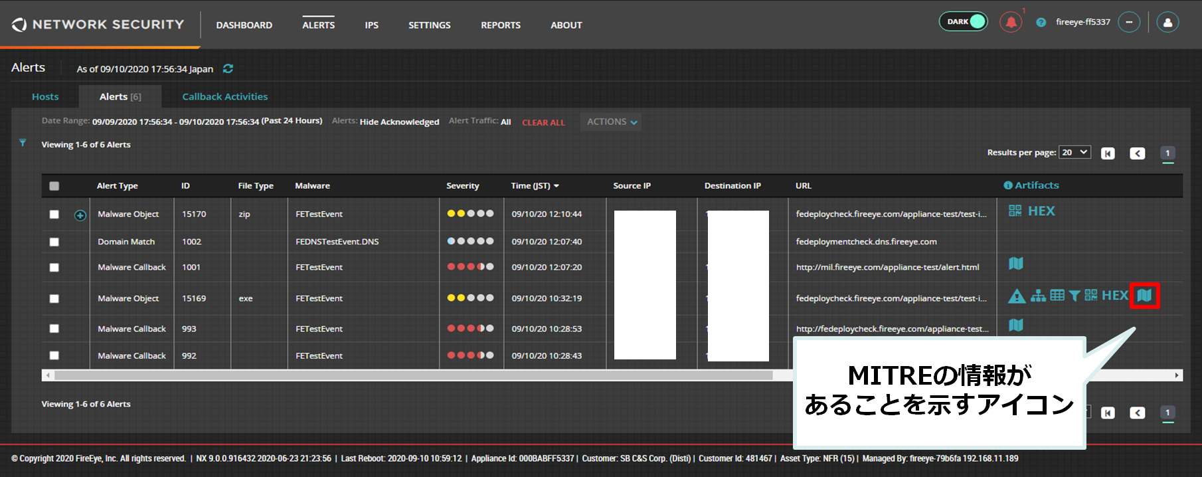Click the funnel artifact icon for alert 15169
This screenshot has height=477, width=1202.
coord(1074,296)
